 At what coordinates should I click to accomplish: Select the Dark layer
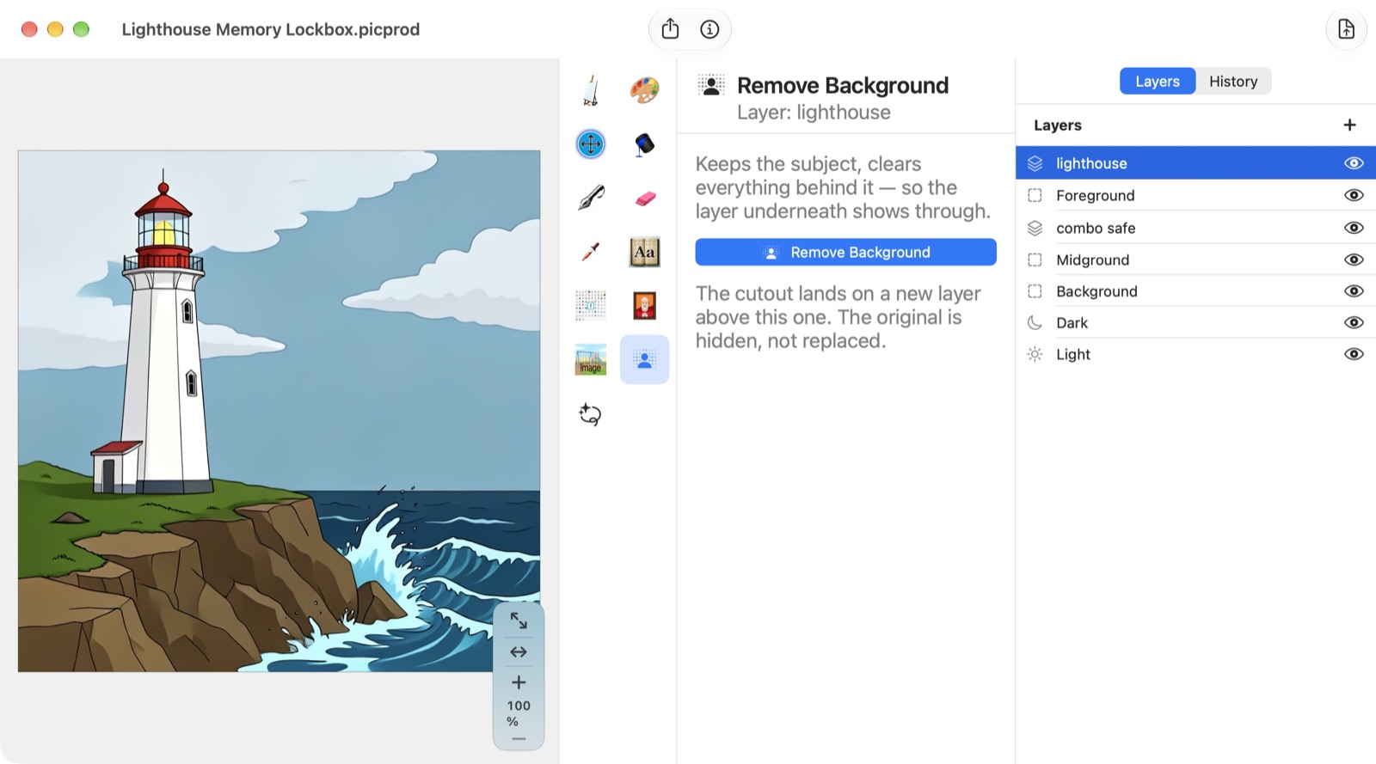(1195, 322)
